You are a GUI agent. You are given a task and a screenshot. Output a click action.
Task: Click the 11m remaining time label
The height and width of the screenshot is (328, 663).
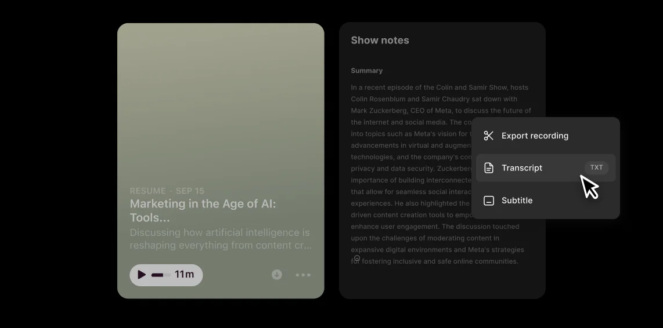[x=185, y=274]
